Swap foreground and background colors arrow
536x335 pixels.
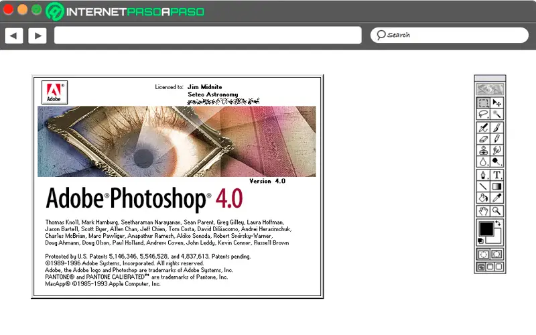tap(498, 223)
